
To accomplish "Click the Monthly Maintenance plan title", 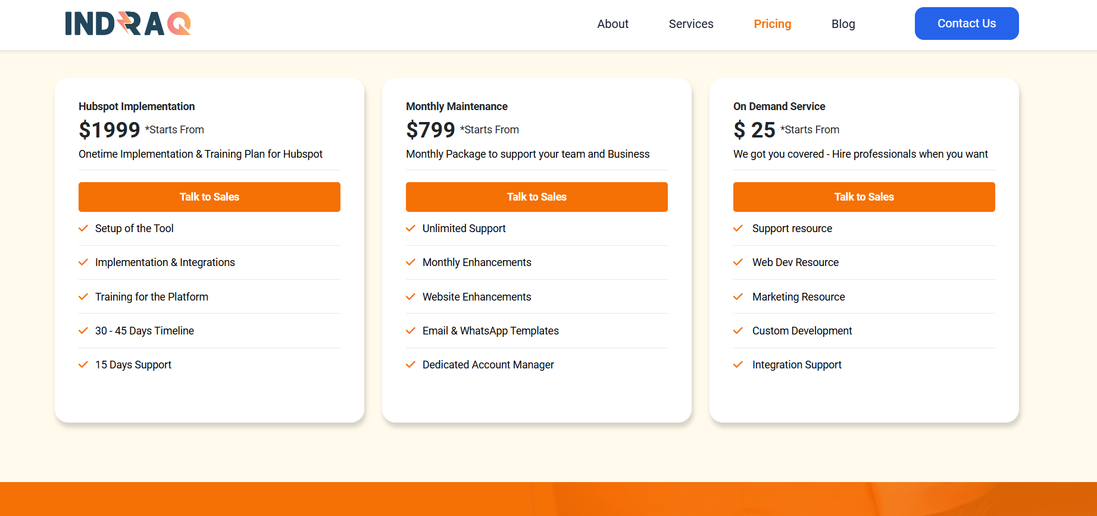I will 457,107.
